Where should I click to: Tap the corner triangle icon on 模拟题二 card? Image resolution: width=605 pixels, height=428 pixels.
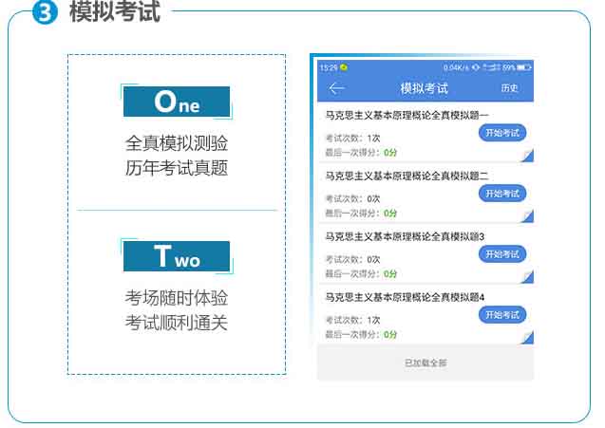tap(527, 216)
